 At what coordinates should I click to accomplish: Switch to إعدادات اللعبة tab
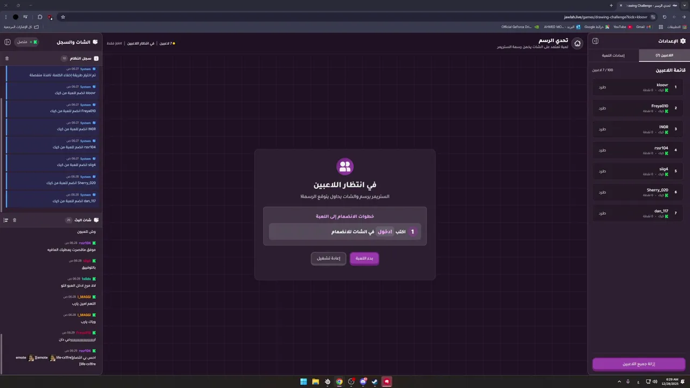(x=613, y=56)
